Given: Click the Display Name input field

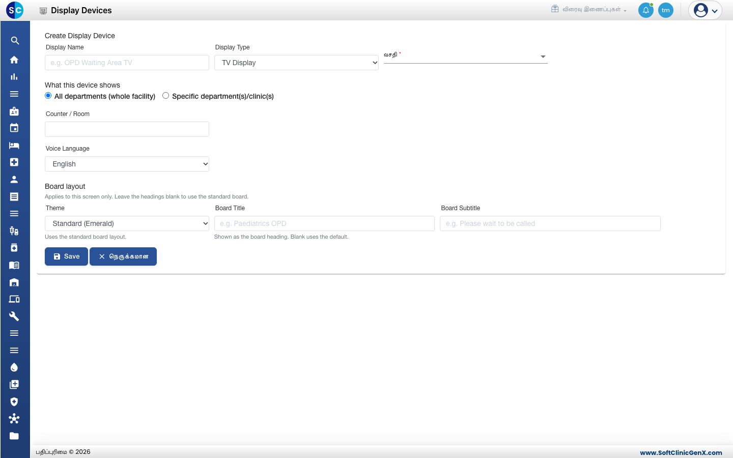Looking at the screenshot, I should [x=127, y=63].
